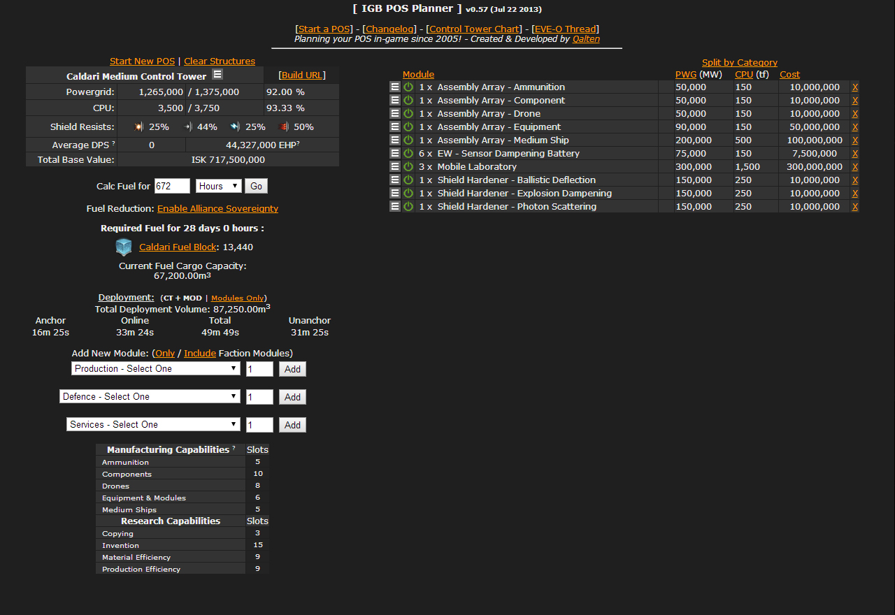Open the Services - Select One dropdown
Viewport: 895px width, 615px height.
coord(154,424)
